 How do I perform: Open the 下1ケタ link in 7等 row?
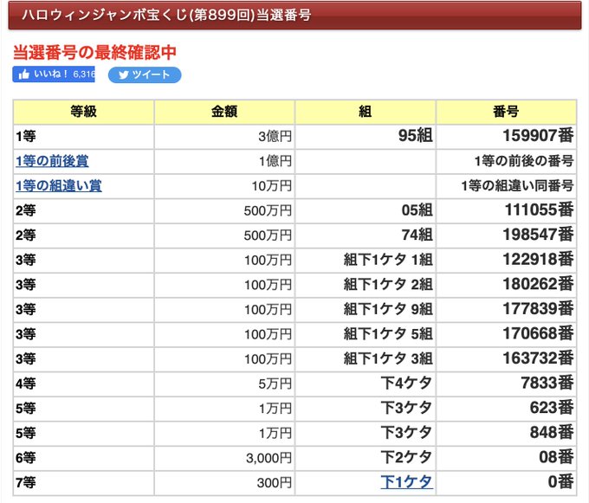pos(407,482)
